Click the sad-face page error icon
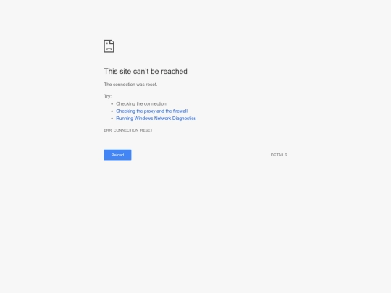391x293 pixels. 109,46
